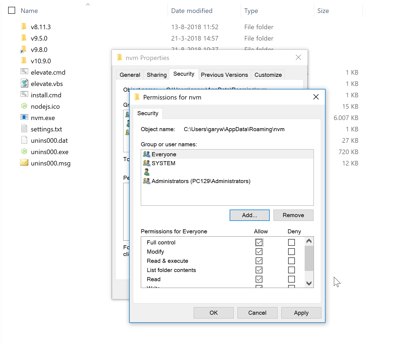Select the nvm.exe application icon

pyautogui.click(x=24, y=117)
